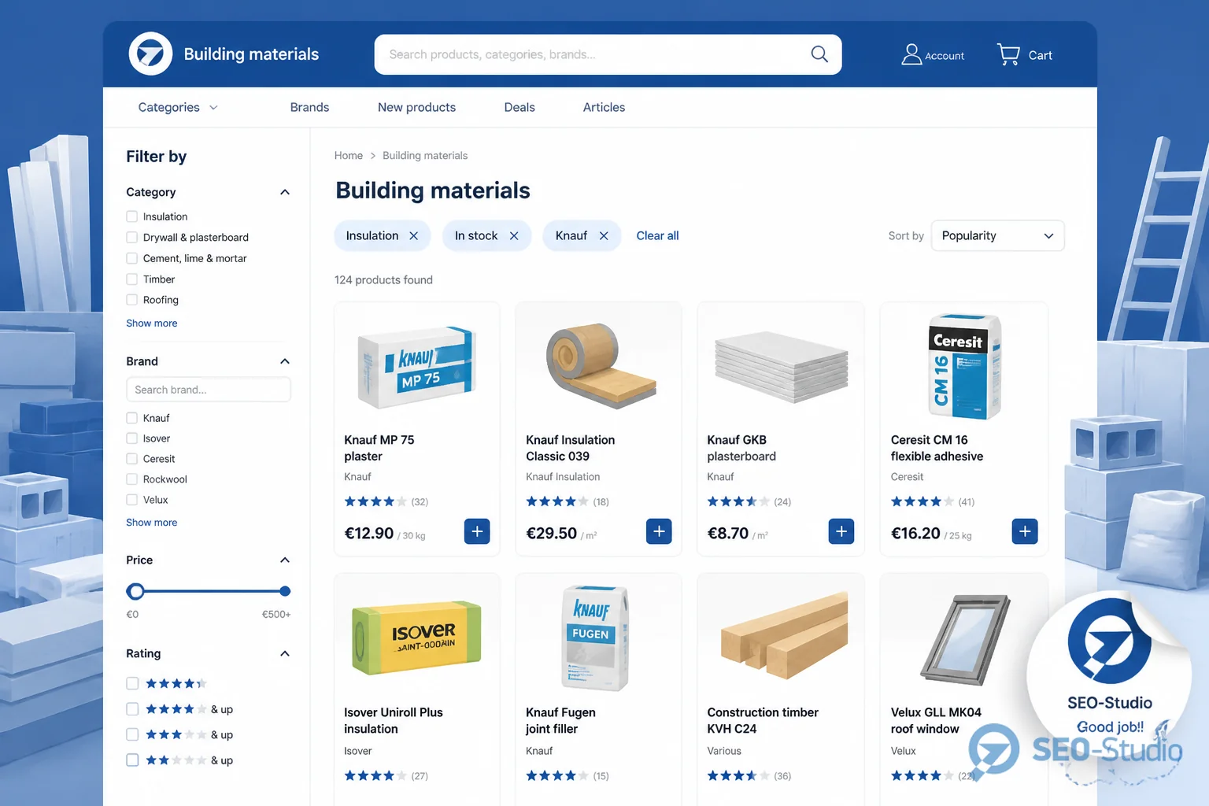The image size is (1209, 806).
Task: Collapse the Price filter section
Action: 285,560
